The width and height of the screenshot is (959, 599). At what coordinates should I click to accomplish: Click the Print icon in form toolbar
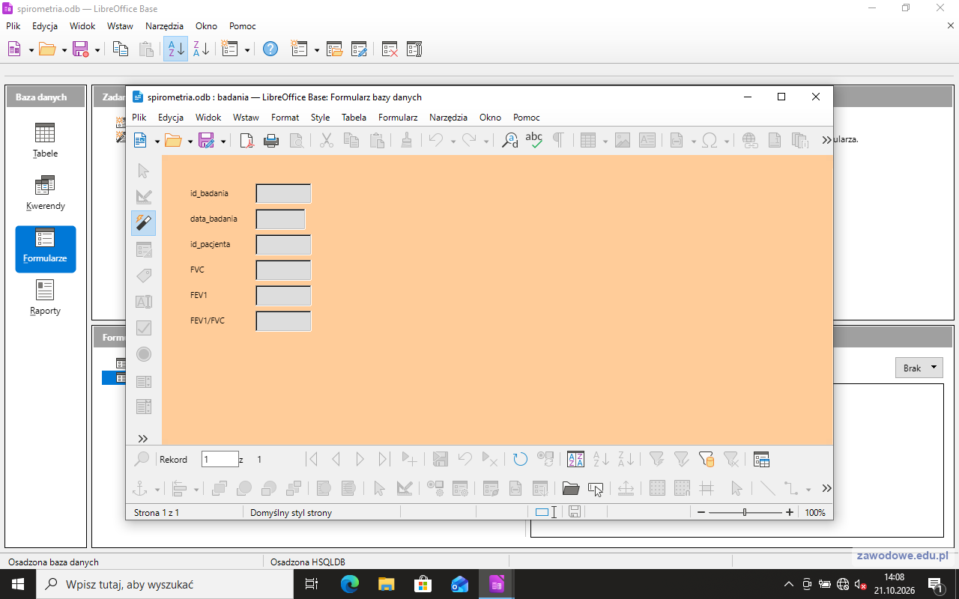click(x=271, y=140)
